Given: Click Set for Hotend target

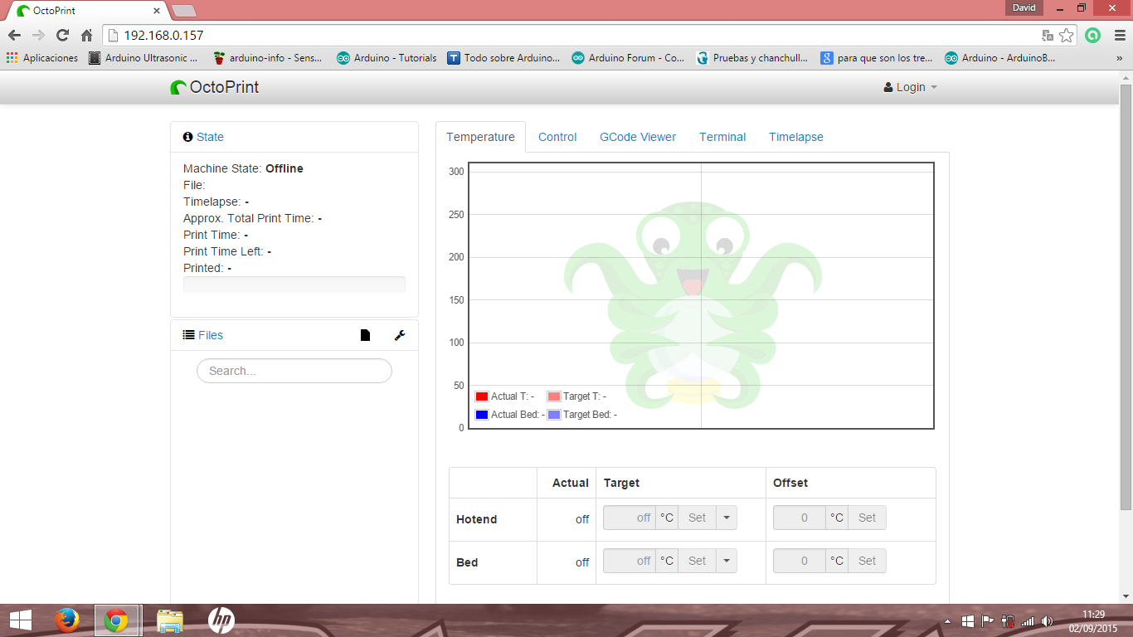Looking at the screenshot, I should tap(697, 518).
